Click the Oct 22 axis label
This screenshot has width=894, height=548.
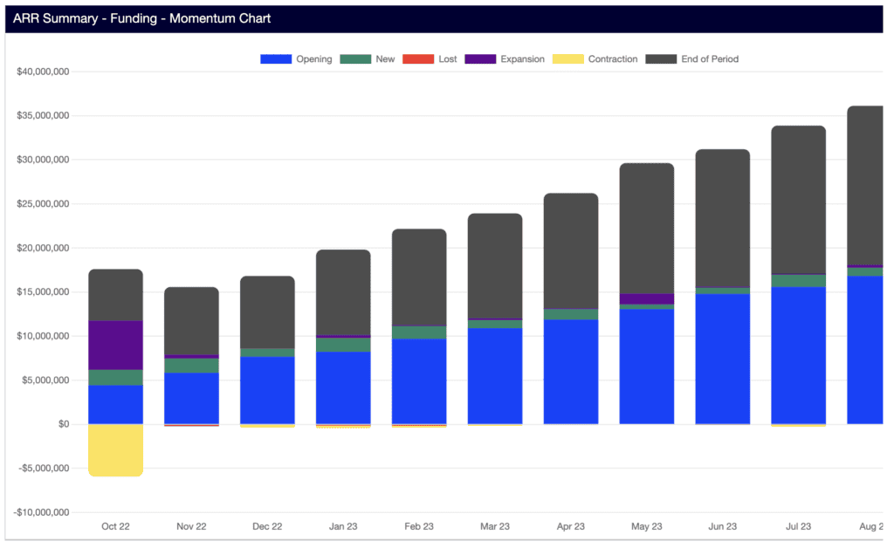(116, 526)
